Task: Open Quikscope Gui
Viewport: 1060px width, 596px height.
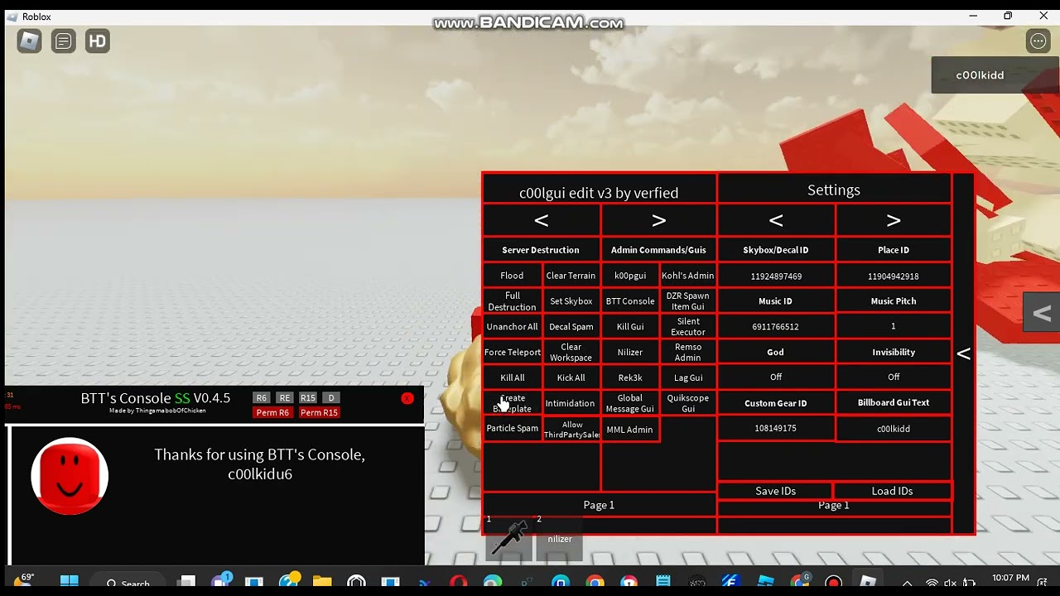Action: (687, 403)
